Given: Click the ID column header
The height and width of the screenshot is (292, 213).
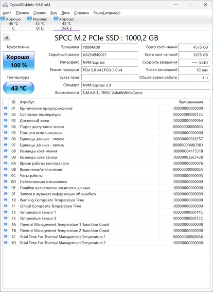Looking at the screenshot, I should (14, 102).
